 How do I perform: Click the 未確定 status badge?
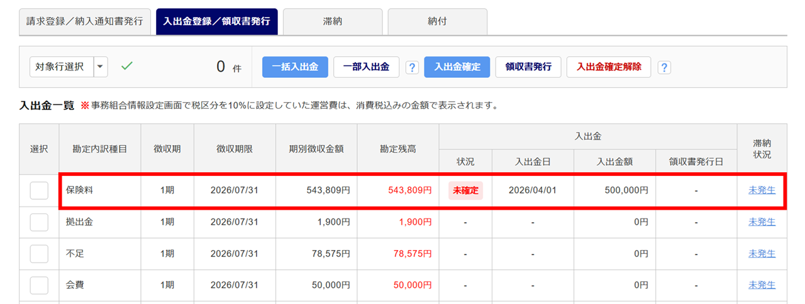point(465,190)
